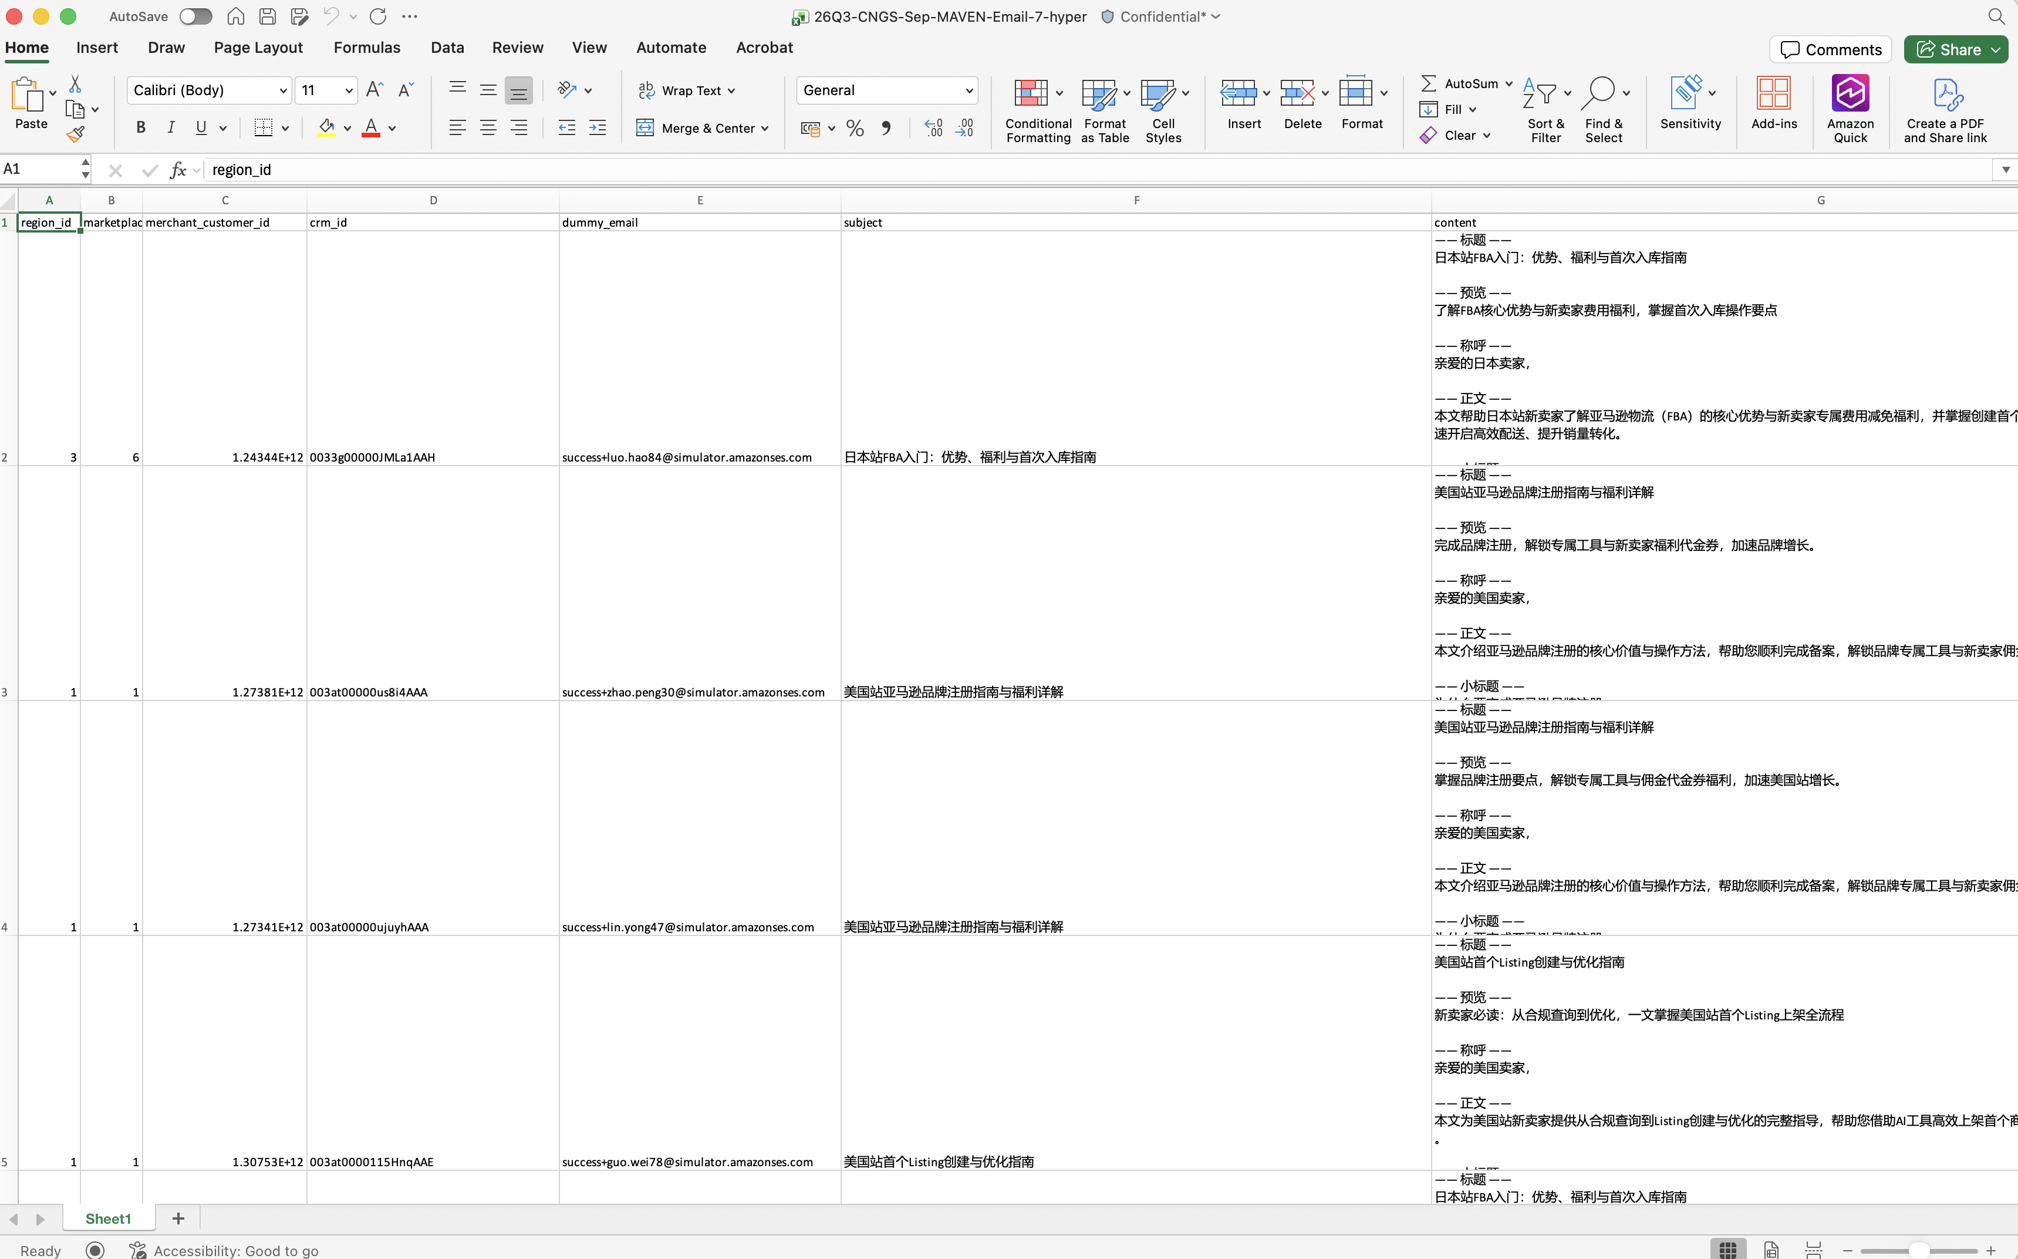Click Accessibility: Good to go status
This screenshot has width=2018, height=1259.
[225, 1250]
